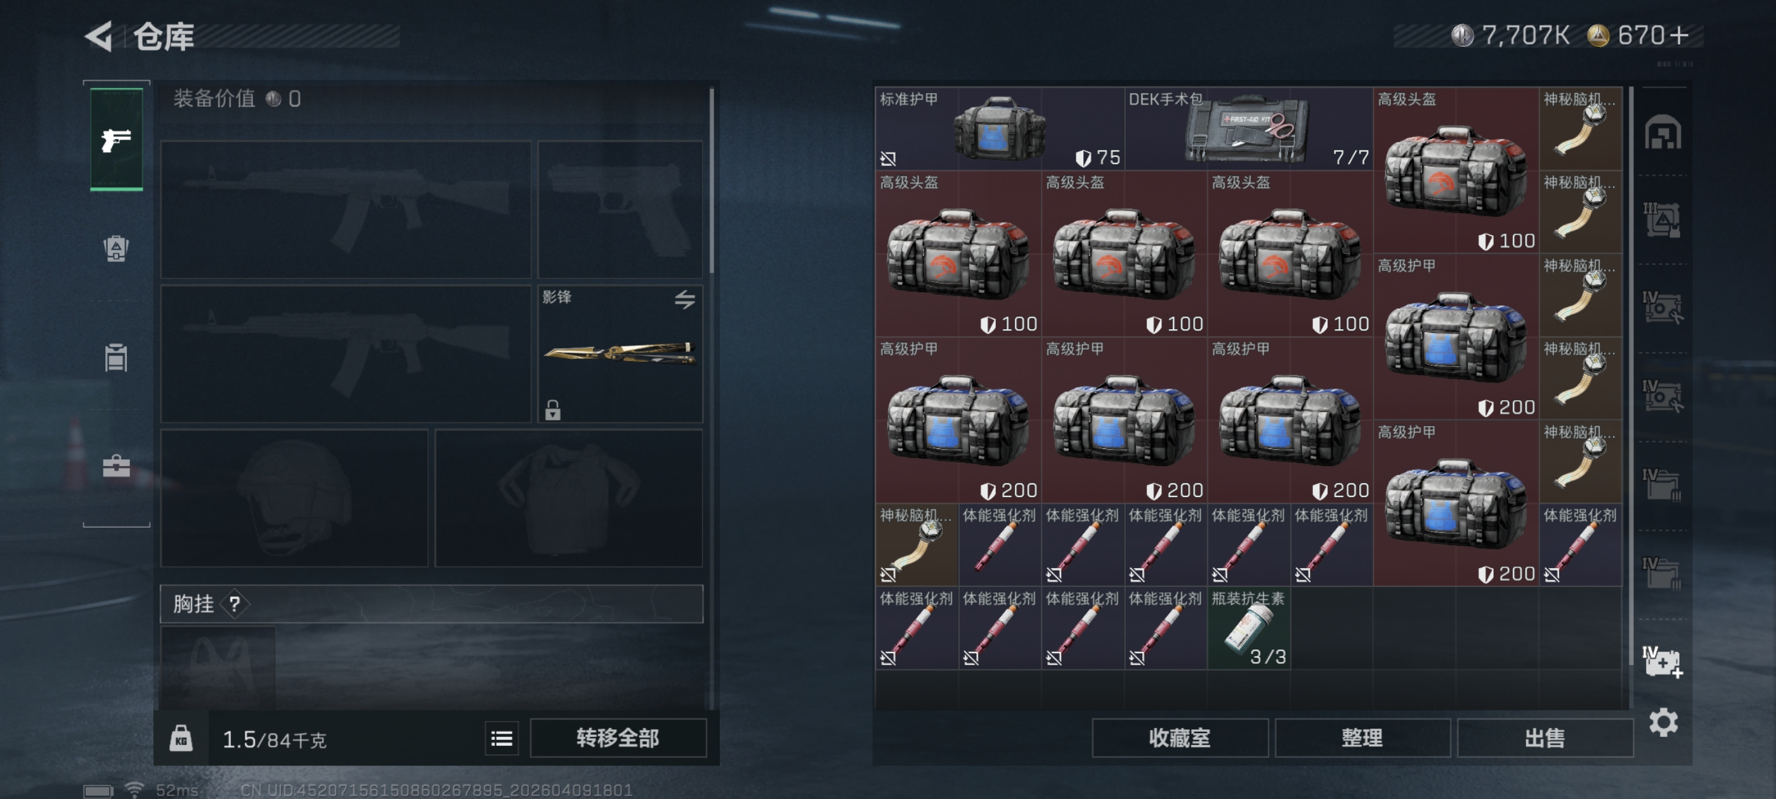Select the main stash arch icon
Viewport: 1776px width, 799px height.
[x=1663, y=133]
